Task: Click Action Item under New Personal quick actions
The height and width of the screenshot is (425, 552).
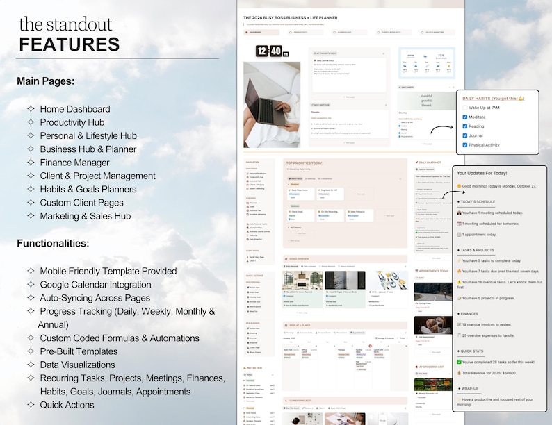Action: tap(254, 287)
